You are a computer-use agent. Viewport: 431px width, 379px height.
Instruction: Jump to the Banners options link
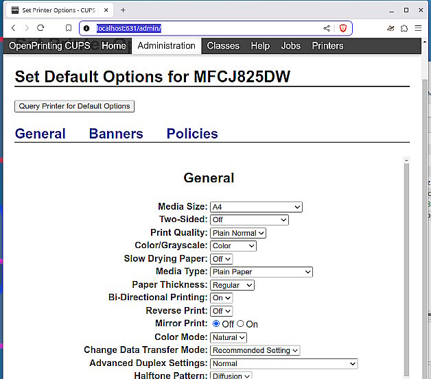pos(116,134)
